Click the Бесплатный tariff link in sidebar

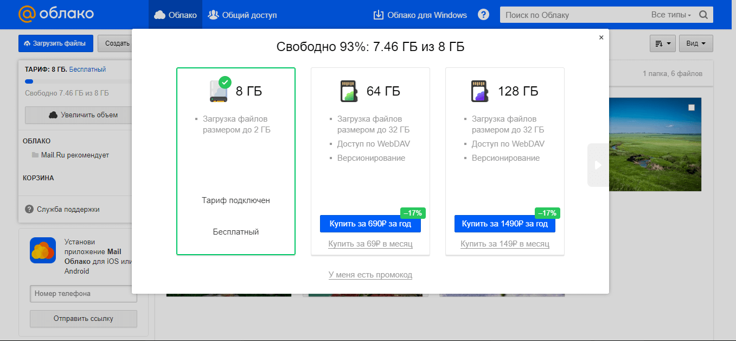(87, 70)
